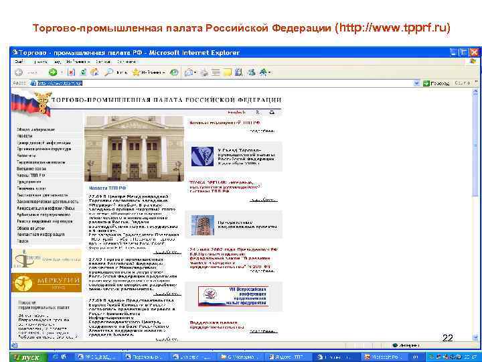The width and height of the screenshot is (482, 362).
Task: Open dropdown beside green figure toolbar icon
Action: coord(270,72)
